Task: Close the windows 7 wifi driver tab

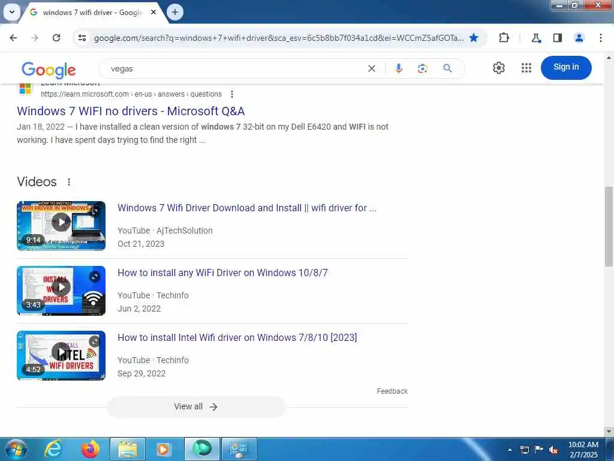Action: 153,12
